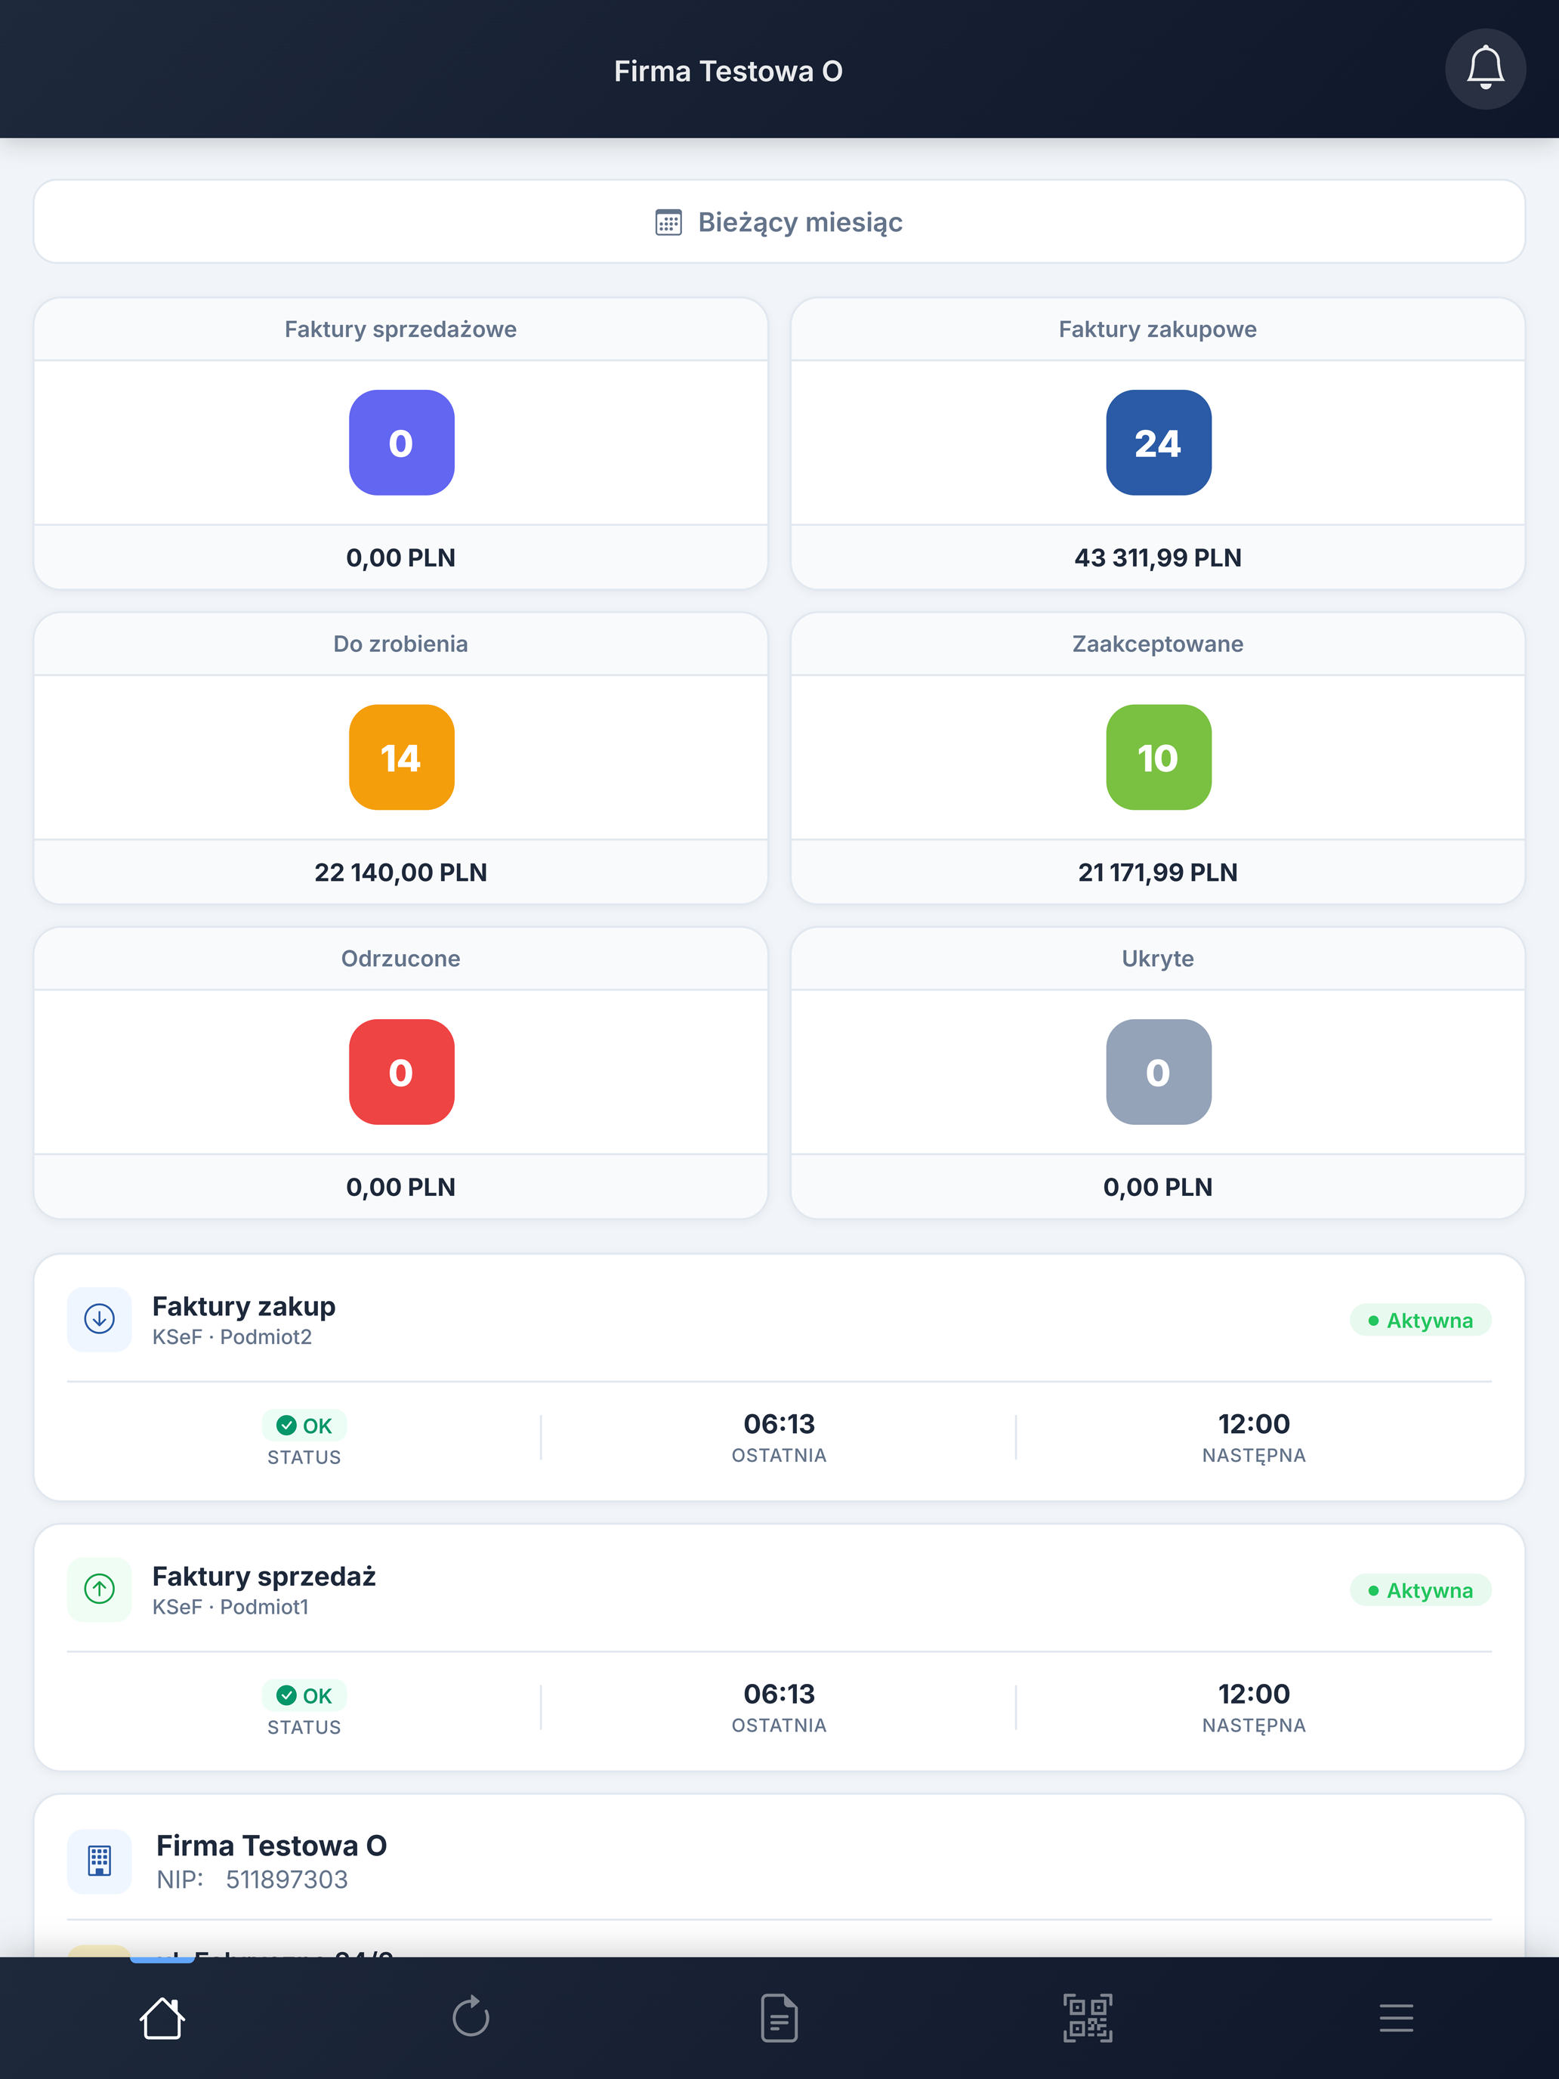Open the Faktury sprzedażowe card header
This screenshot has height=2079, width=1559.
(401, 329)
